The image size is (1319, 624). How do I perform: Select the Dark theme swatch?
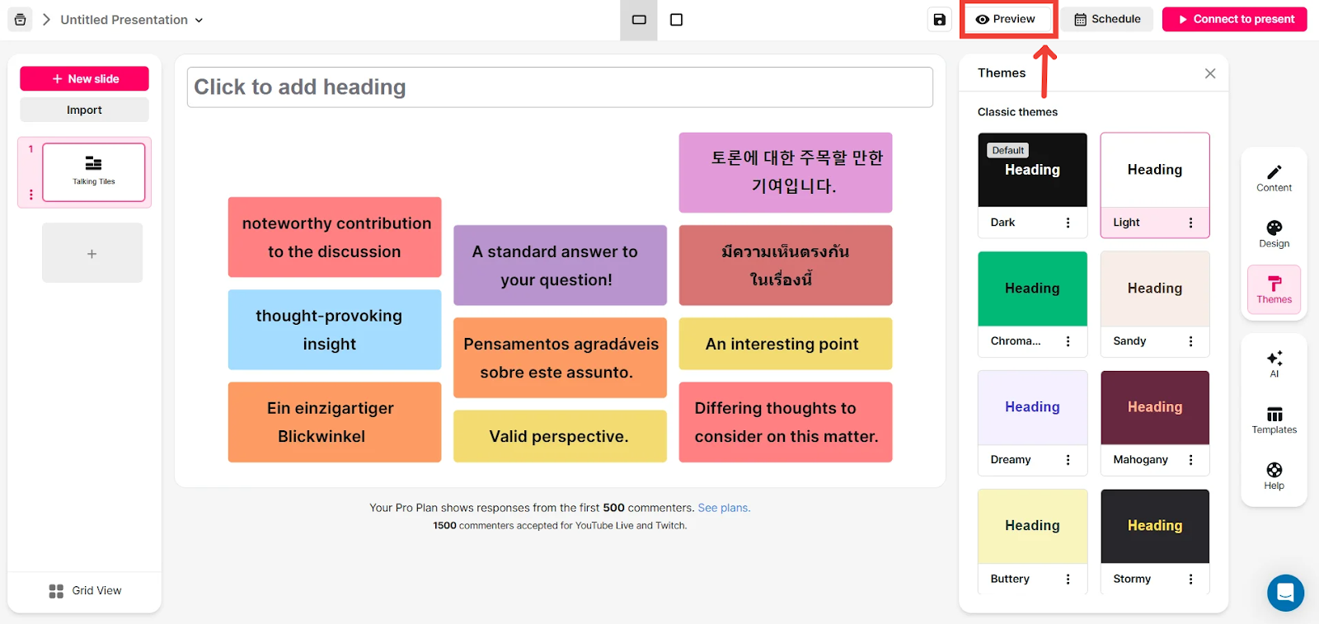click(1032, 170)
